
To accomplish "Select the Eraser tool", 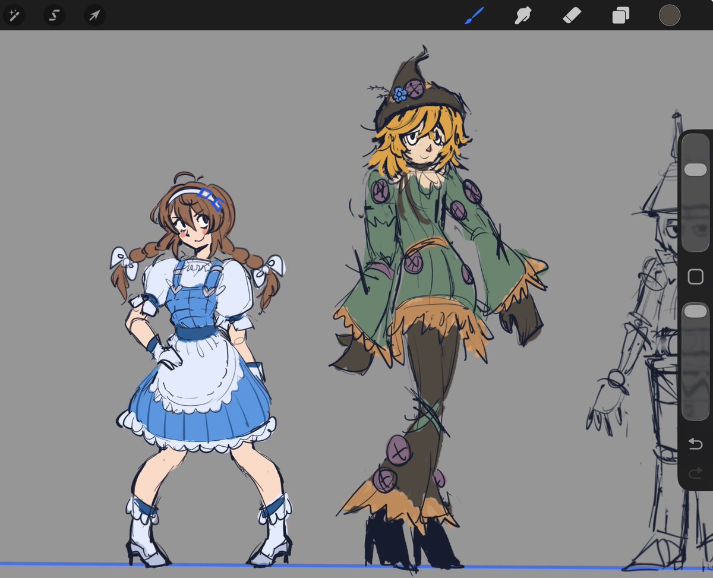I will pyautogui.click(x=571, y=15).
